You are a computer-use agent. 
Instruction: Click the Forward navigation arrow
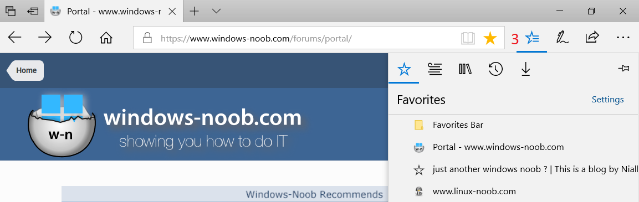click(45, 38)
